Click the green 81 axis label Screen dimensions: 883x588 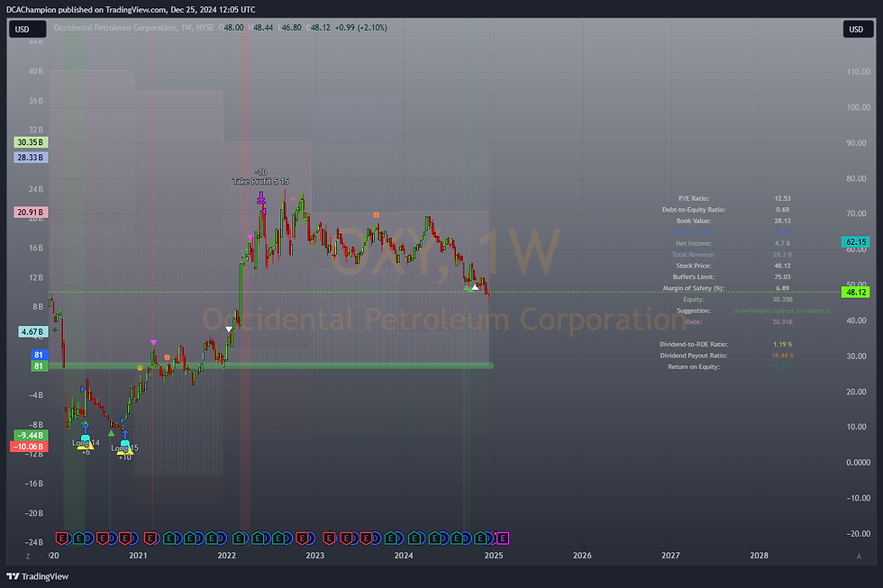pos(38,366)
